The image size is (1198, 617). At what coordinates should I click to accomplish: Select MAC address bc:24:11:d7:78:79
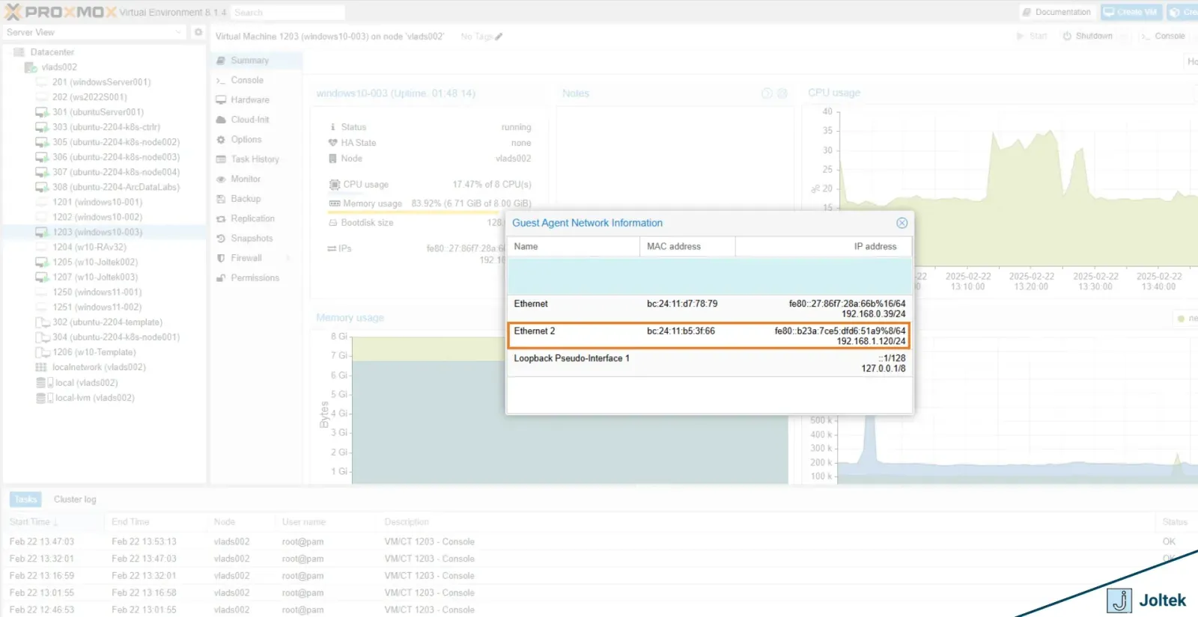[x=682, y=304]
